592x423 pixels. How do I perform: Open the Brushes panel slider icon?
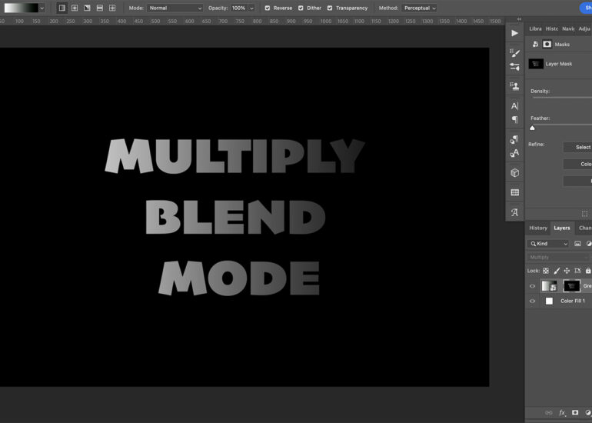514,67
